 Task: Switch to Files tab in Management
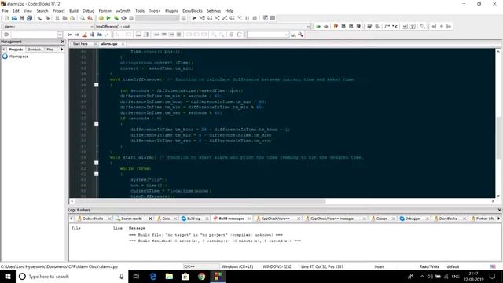coord(50,50)
